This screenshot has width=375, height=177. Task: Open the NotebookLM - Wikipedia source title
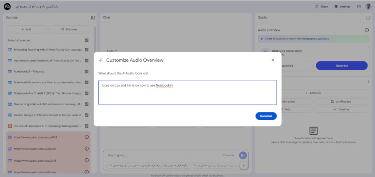tap(29, 71)
